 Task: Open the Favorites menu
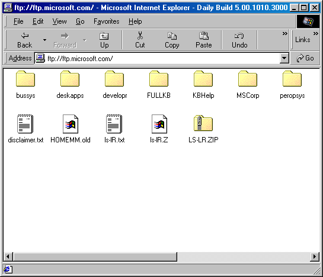tap(107, 21)
